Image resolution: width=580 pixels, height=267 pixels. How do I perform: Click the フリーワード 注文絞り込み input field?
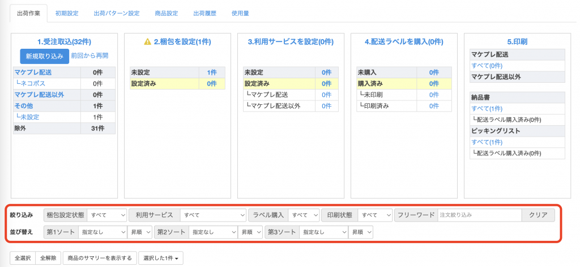pos(480,215)
